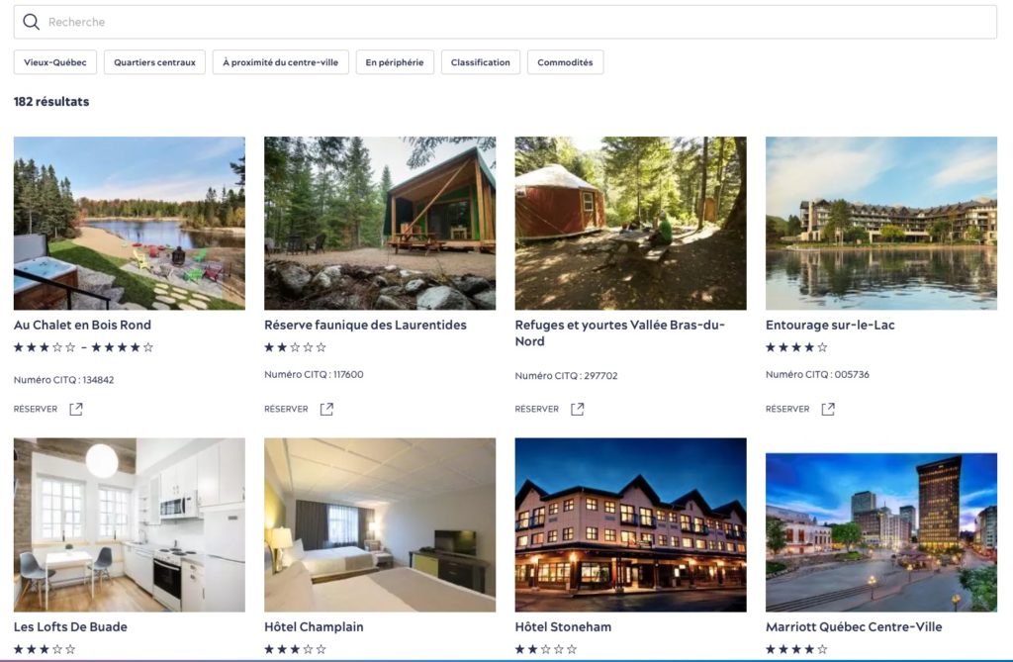Select the Vieux-Québec filter
Image resolution: width=1013 pixels, height=662 pixels.
point(55,62)
